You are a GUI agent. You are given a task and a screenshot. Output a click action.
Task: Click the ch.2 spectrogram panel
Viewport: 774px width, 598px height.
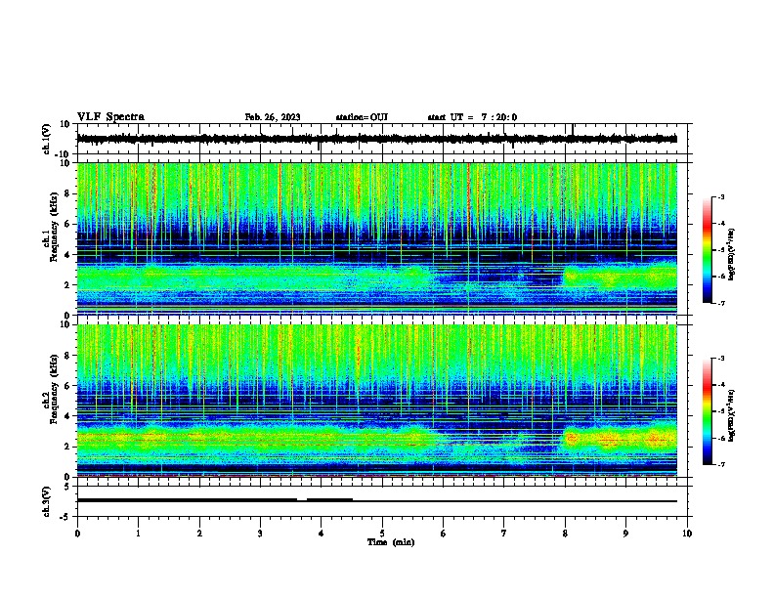pyautogui.click(x=376, y=401)
